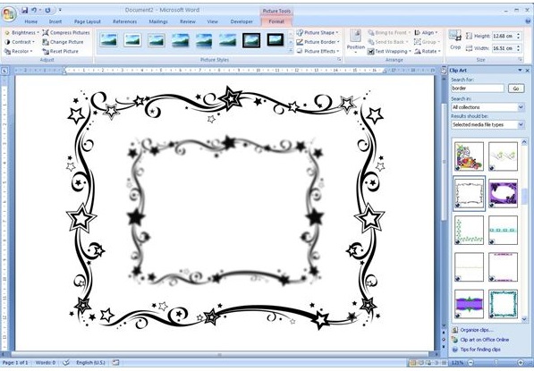534x371 pixels.
Task: Click the Office button logo
Action: point(9,13)
